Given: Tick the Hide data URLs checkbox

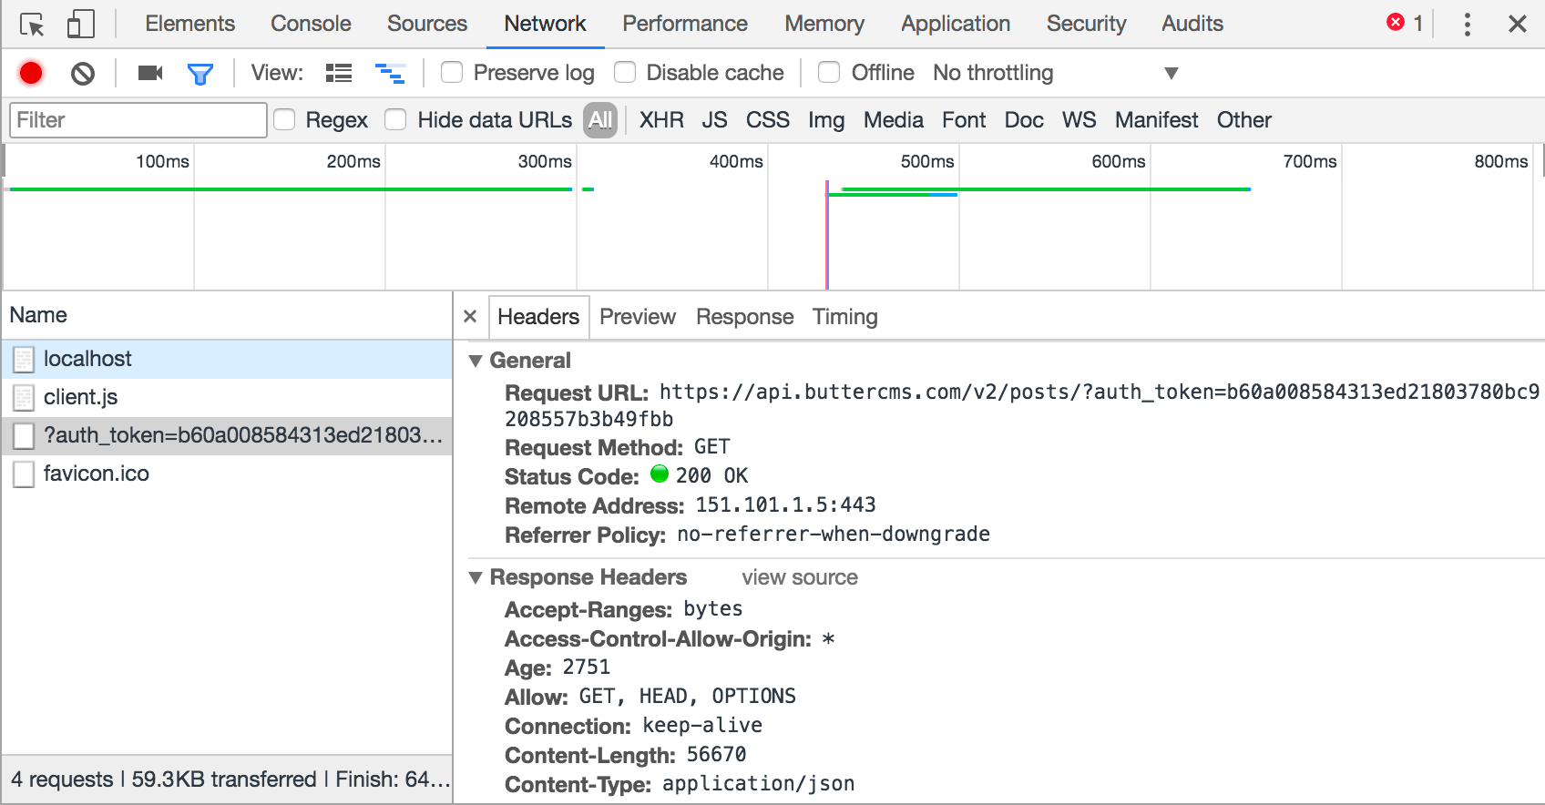Looking at the screenshot, I should click(x=395, y=120).
